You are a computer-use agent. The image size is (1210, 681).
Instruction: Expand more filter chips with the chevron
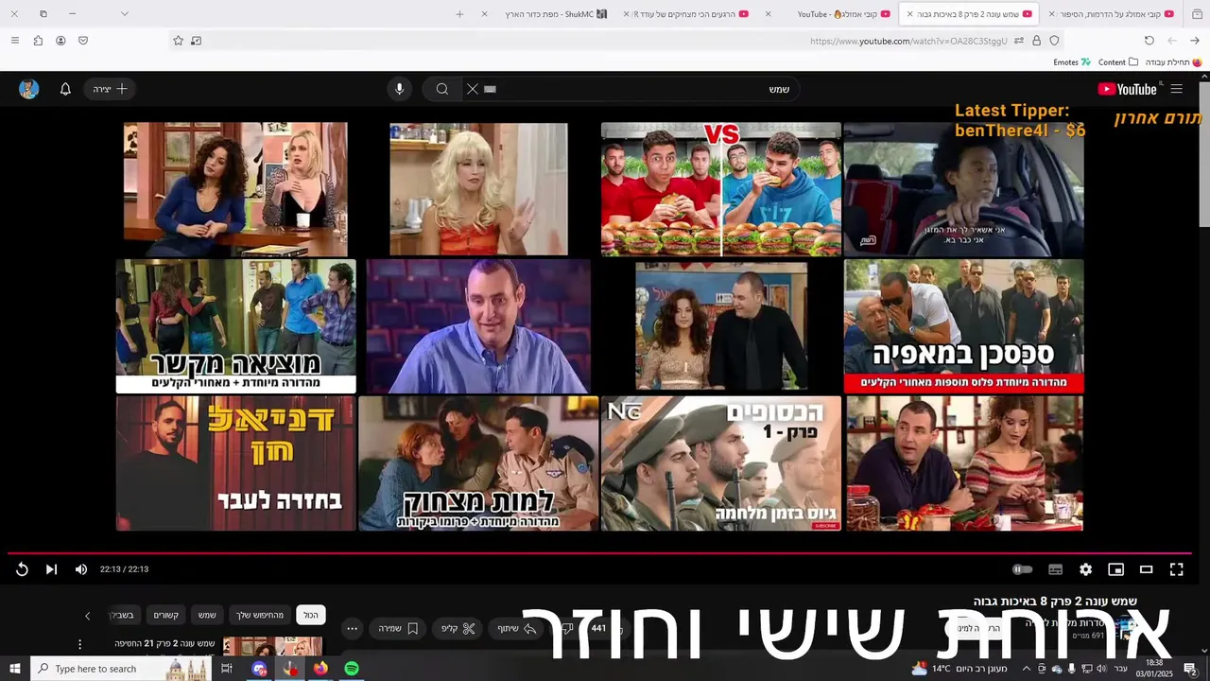tap(87, 616)
